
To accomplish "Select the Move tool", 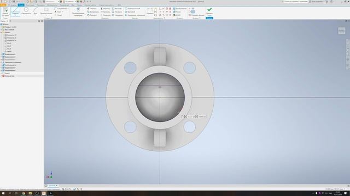I will click(92, 9).
